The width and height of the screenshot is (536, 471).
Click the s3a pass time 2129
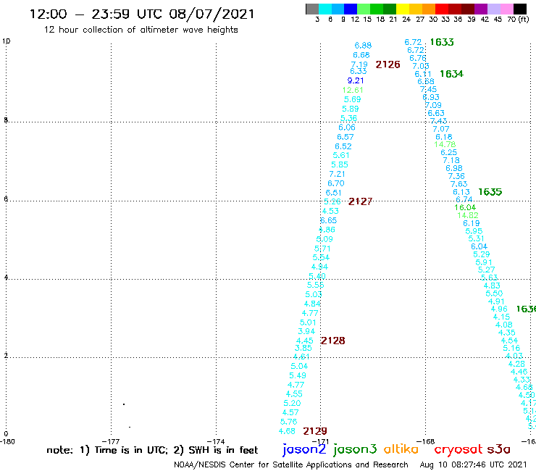tap(315, 431)
